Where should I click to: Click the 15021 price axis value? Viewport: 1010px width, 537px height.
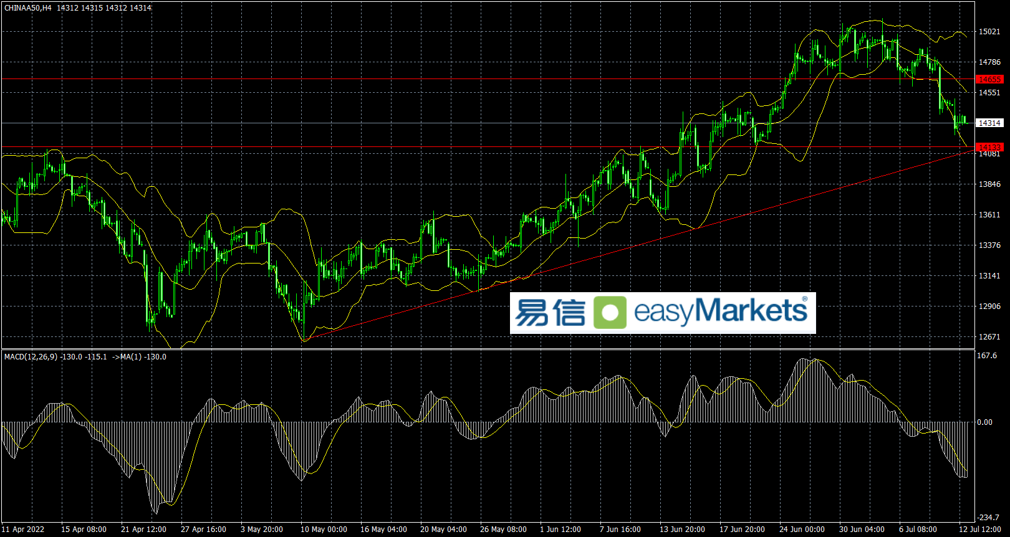coord(989,32)
